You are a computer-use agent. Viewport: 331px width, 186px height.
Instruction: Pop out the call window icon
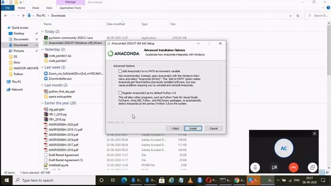pos(312,167)
